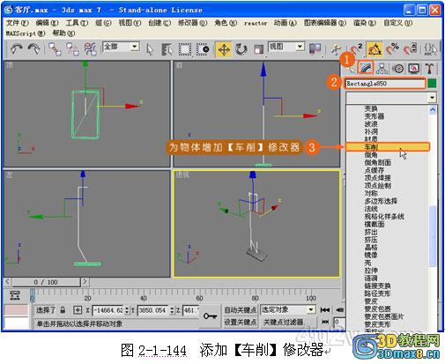Step time slider forward one frame arrow
Screen dimensions: 445x364
point(85,282)
